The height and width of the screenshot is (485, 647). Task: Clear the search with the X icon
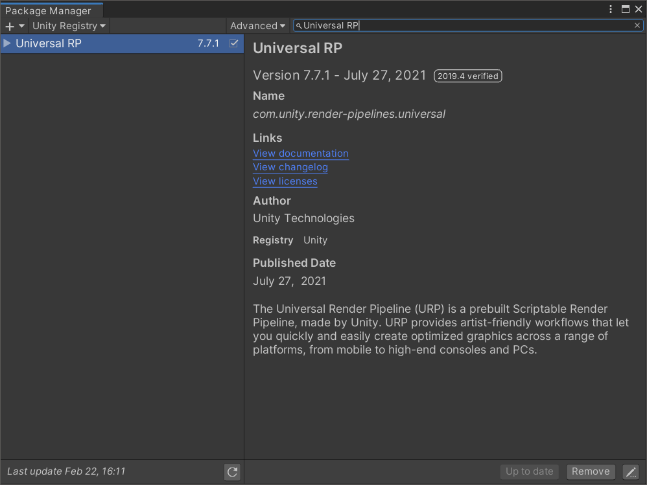coord(636,25)
